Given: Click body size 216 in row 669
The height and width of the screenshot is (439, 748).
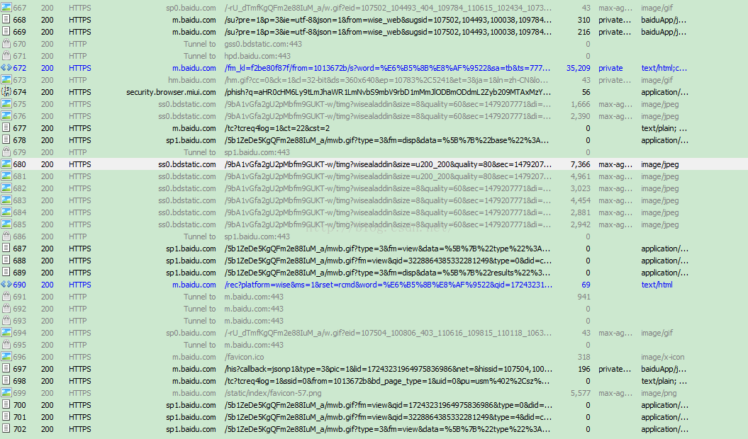Looking at the screenshot, I should pos(584,32).
